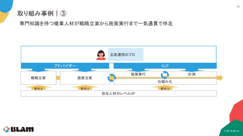Click the page number 60
This screenshot has height=136, width=243.
pos(238,6)
